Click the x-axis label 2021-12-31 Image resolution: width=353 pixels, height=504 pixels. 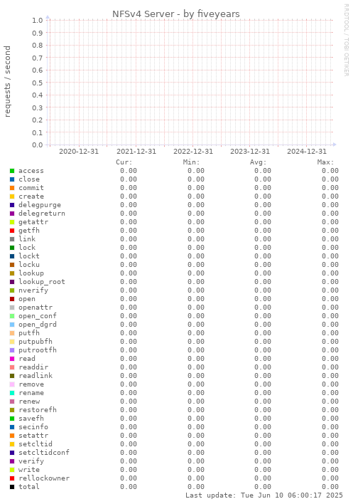pyautogui.click(x=136, y=152)
